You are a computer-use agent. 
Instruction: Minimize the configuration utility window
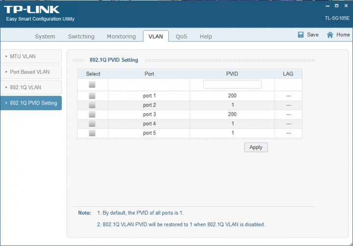[x=328, y=6]
